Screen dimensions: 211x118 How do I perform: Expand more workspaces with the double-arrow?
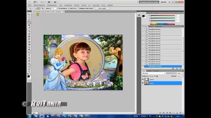click(169, 2)
